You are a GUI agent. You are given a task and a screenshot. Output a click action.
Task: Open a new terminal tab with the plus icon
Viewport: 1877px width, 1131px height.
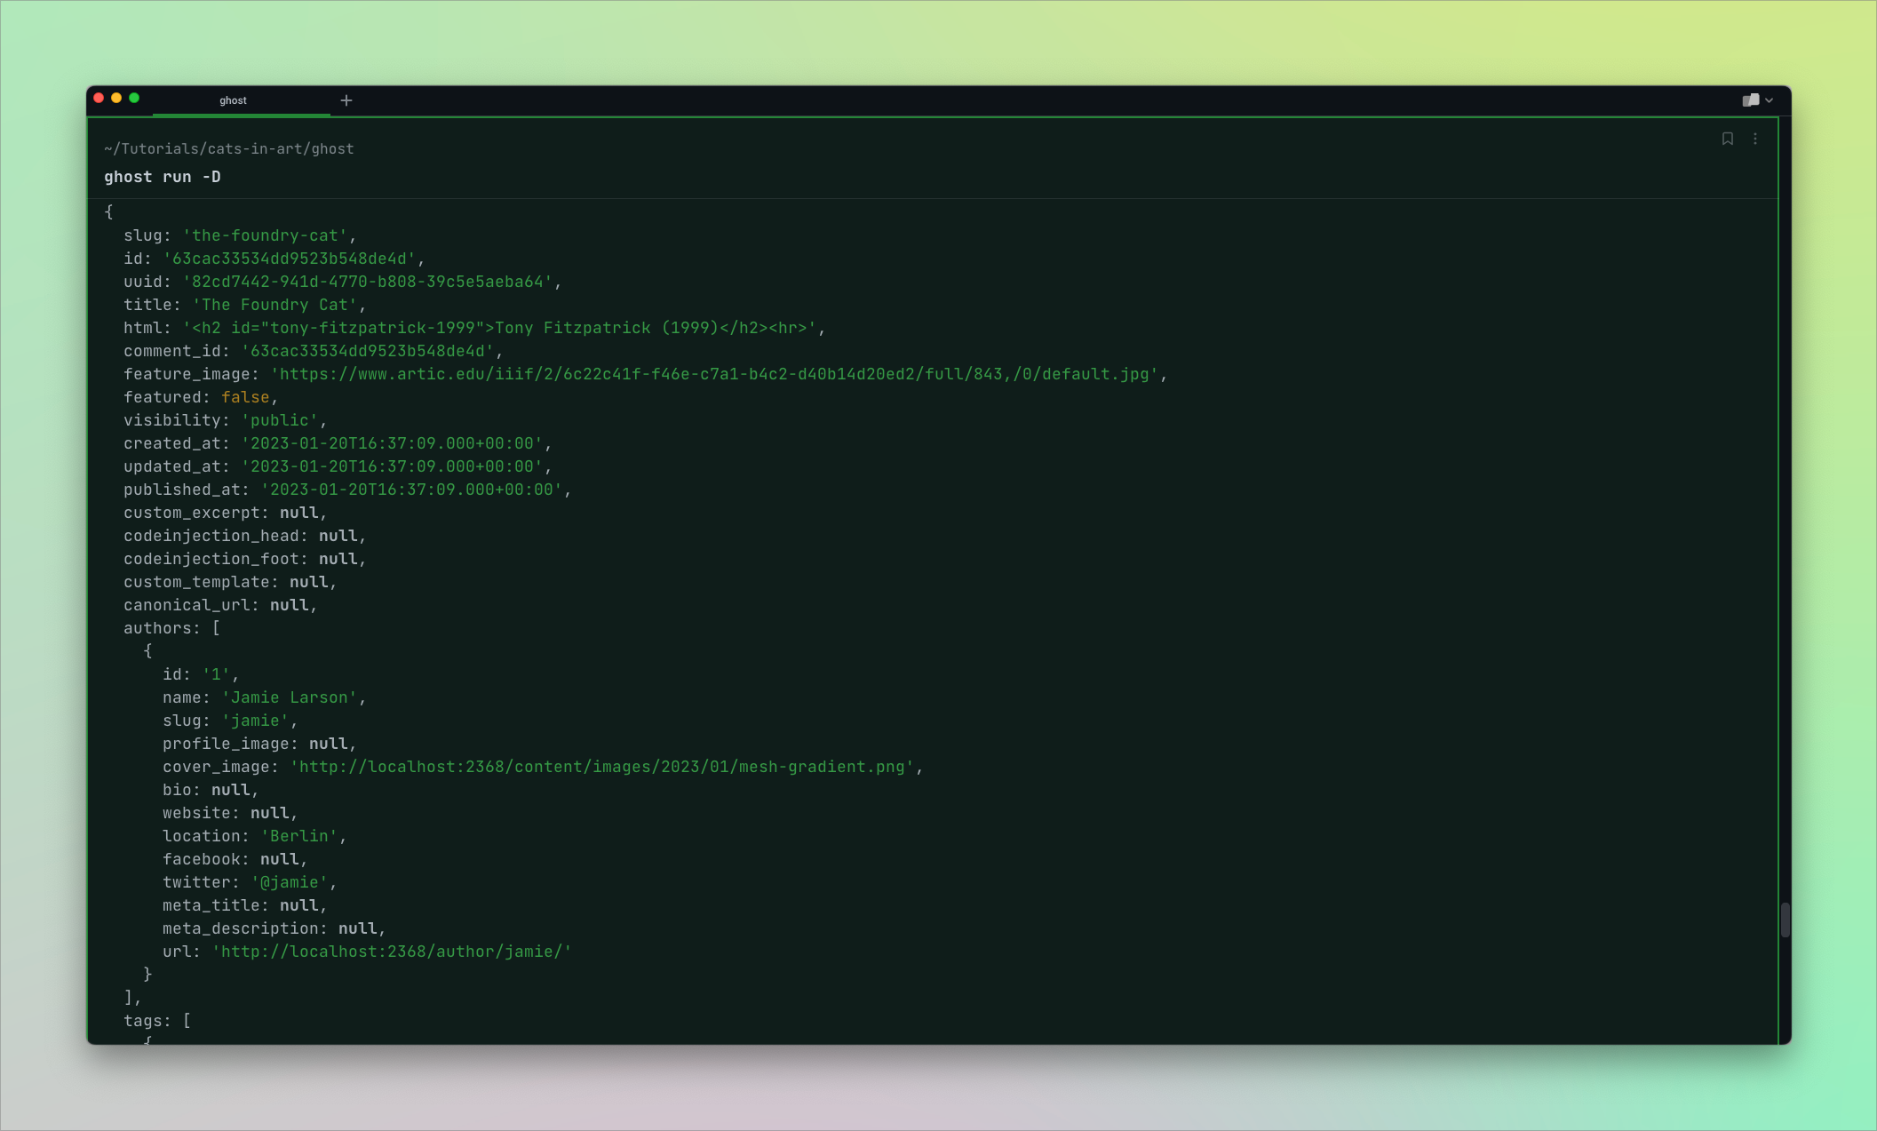pyautogui.click(x=346, y=100)
